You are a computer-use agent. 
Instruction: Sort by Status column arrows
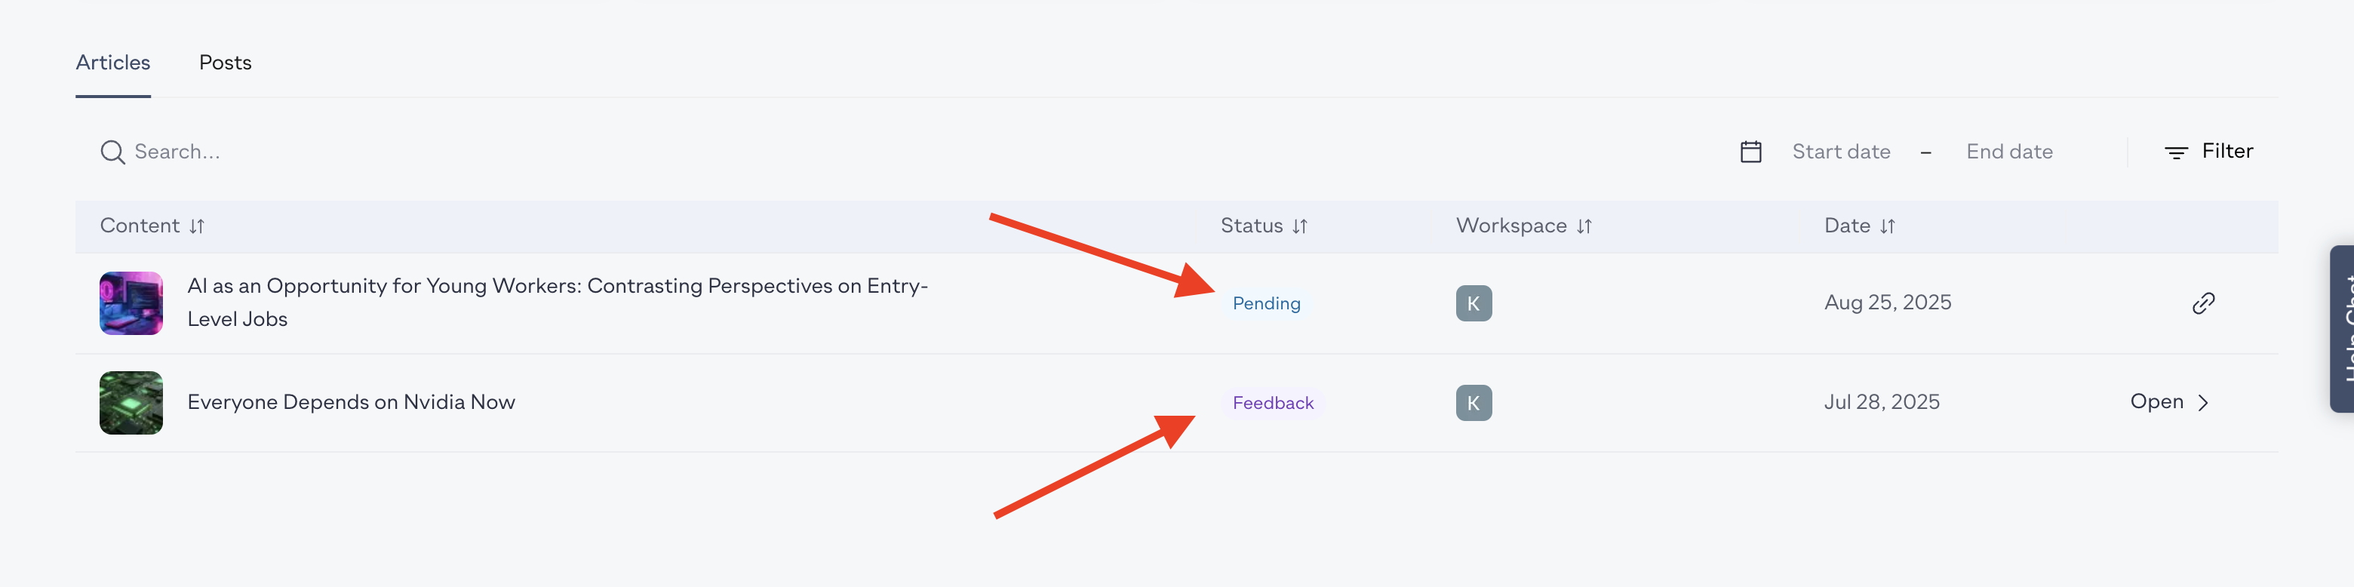1299,227
